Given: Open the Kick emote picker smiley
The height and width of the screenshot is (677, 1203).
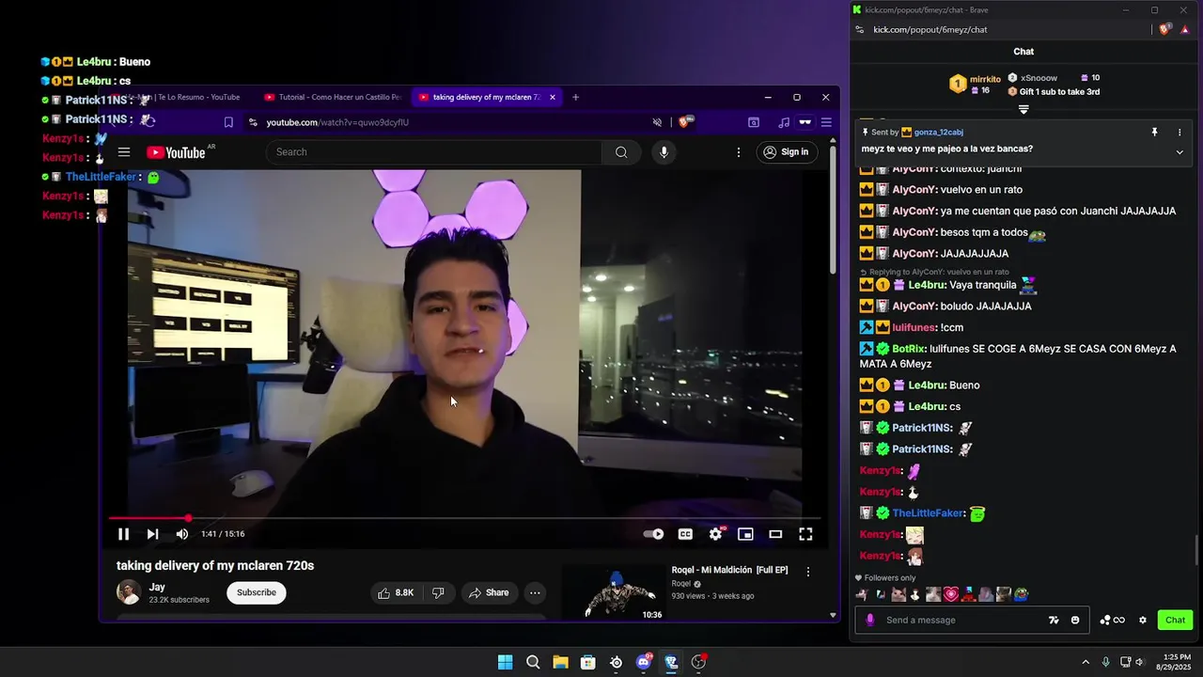Looking at the screenshot, I should coord(1075,620).
